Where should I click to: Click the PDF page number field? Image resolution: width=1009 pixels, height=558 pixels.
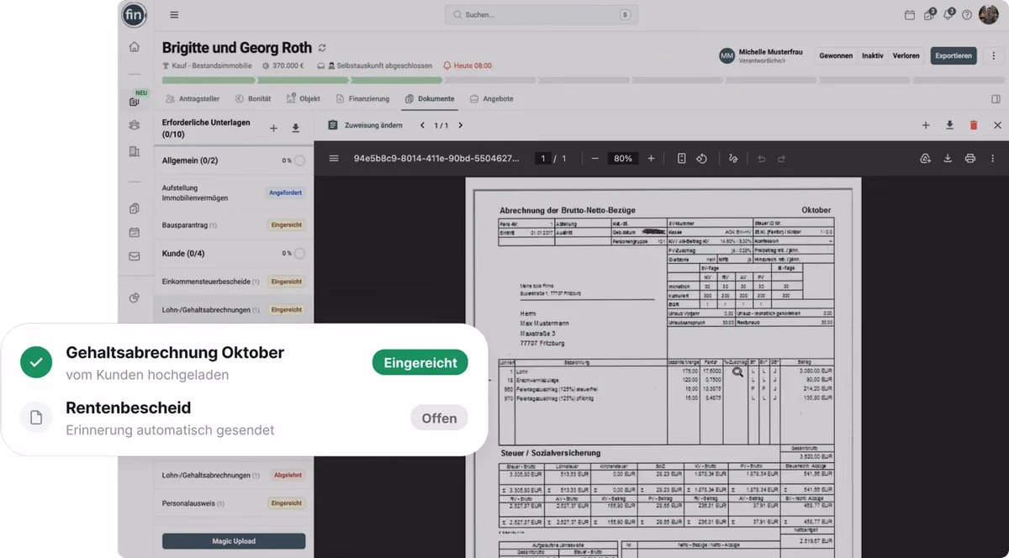(544, 158)
